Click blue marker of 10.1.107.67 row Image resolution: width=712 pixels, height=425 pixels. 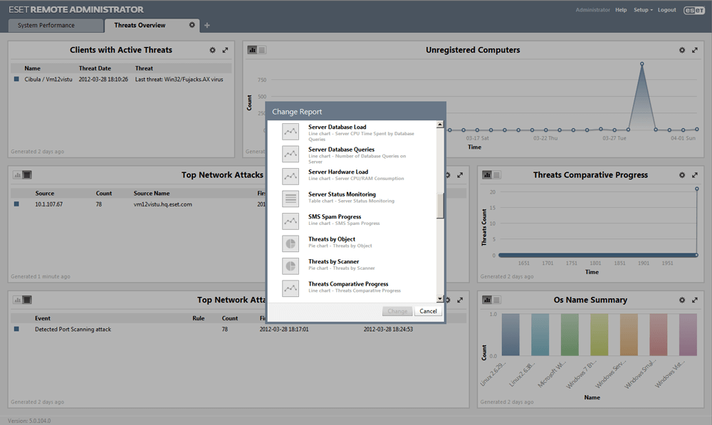[16, 204]
